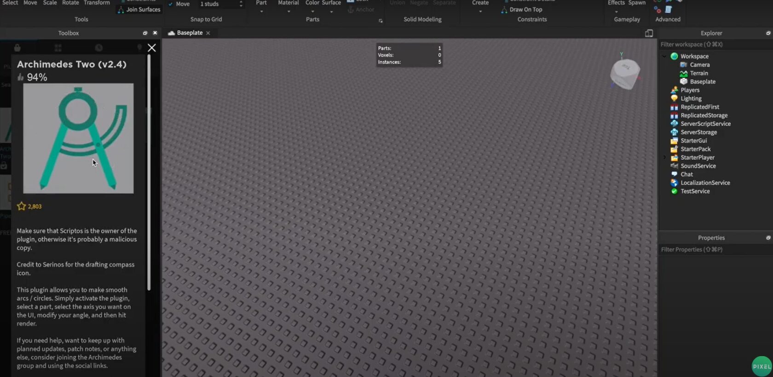Open the Surface dropdown arrow
The image size is (773, 377).
pyautogui.click(x=331, y=12)
